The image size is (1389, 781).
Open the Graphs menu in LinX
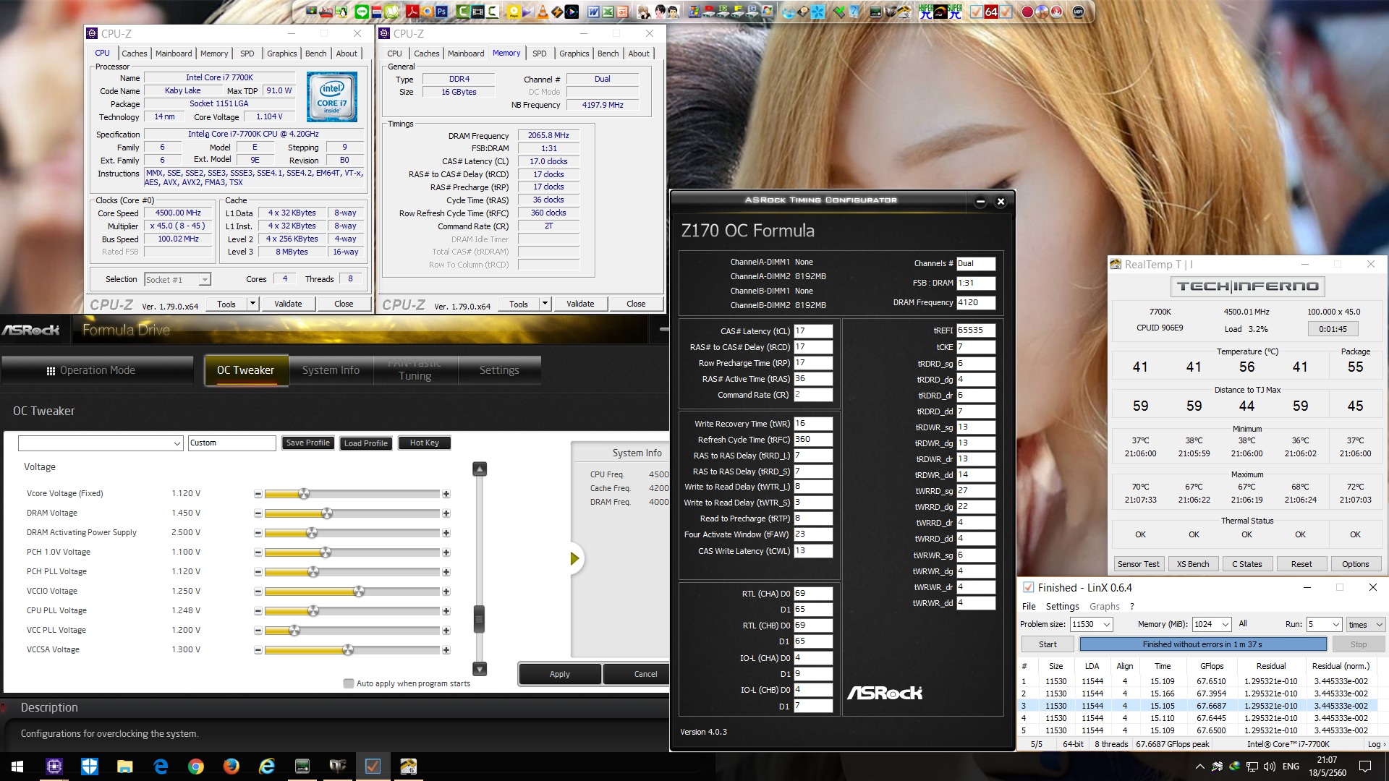click(1104, 606)
